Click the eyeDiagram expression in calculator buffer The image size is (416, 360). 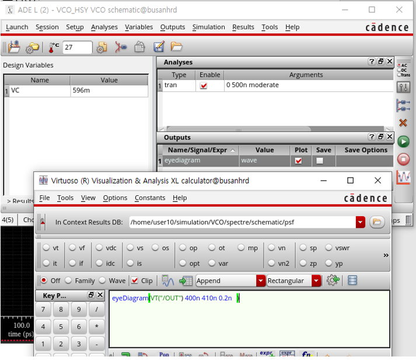(x=176, y=298)
